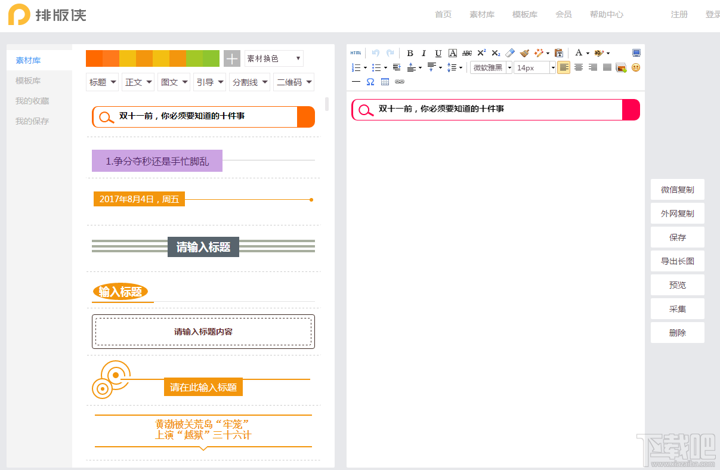Open the 素材换色 dropdown

274,58
